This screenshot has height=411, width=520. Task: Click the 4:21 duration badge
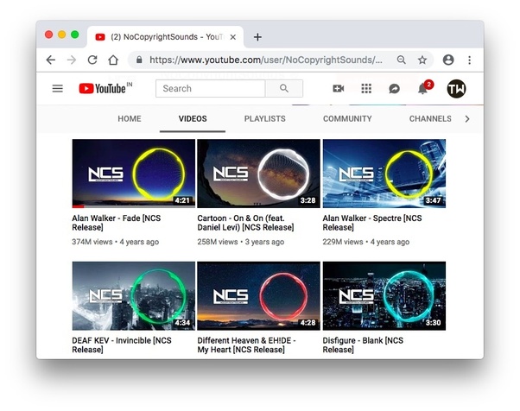coord(182,200)
